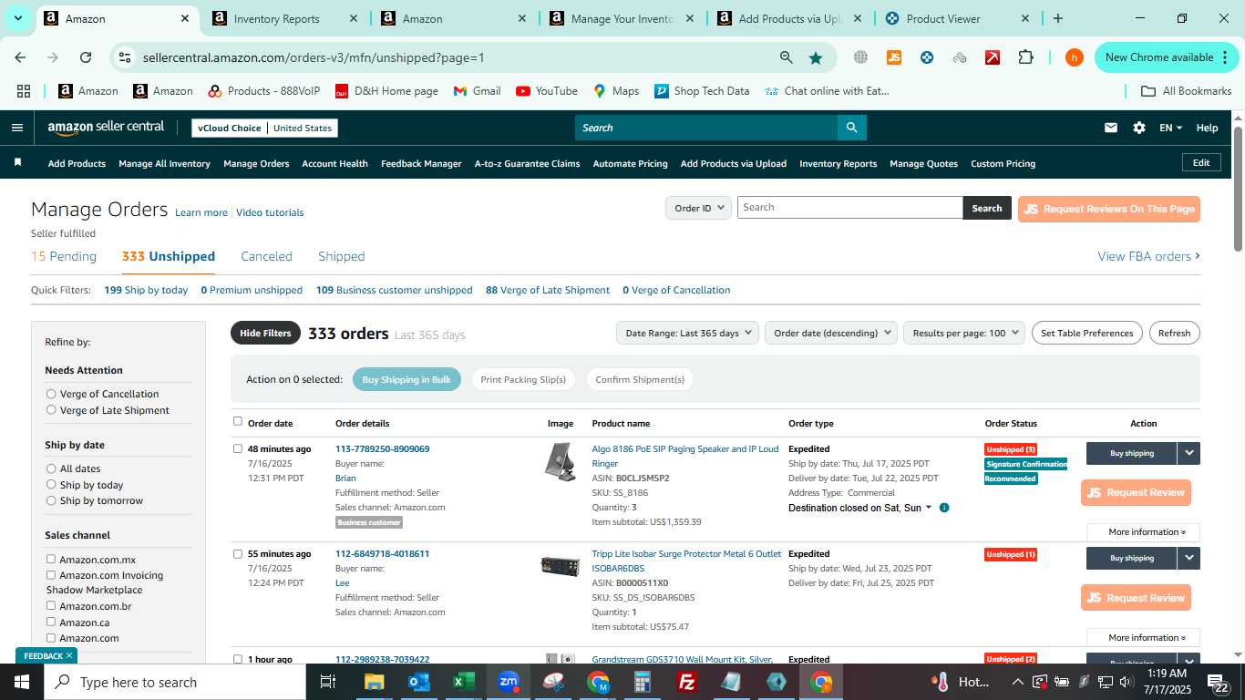The height and width of the screenshot is (700, 1245).
Task: Click the info icon beside Destination closed
Action: [944, 508]
